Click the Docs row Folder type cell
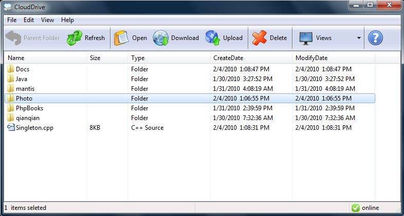404x216 pixels. point(139,69)
